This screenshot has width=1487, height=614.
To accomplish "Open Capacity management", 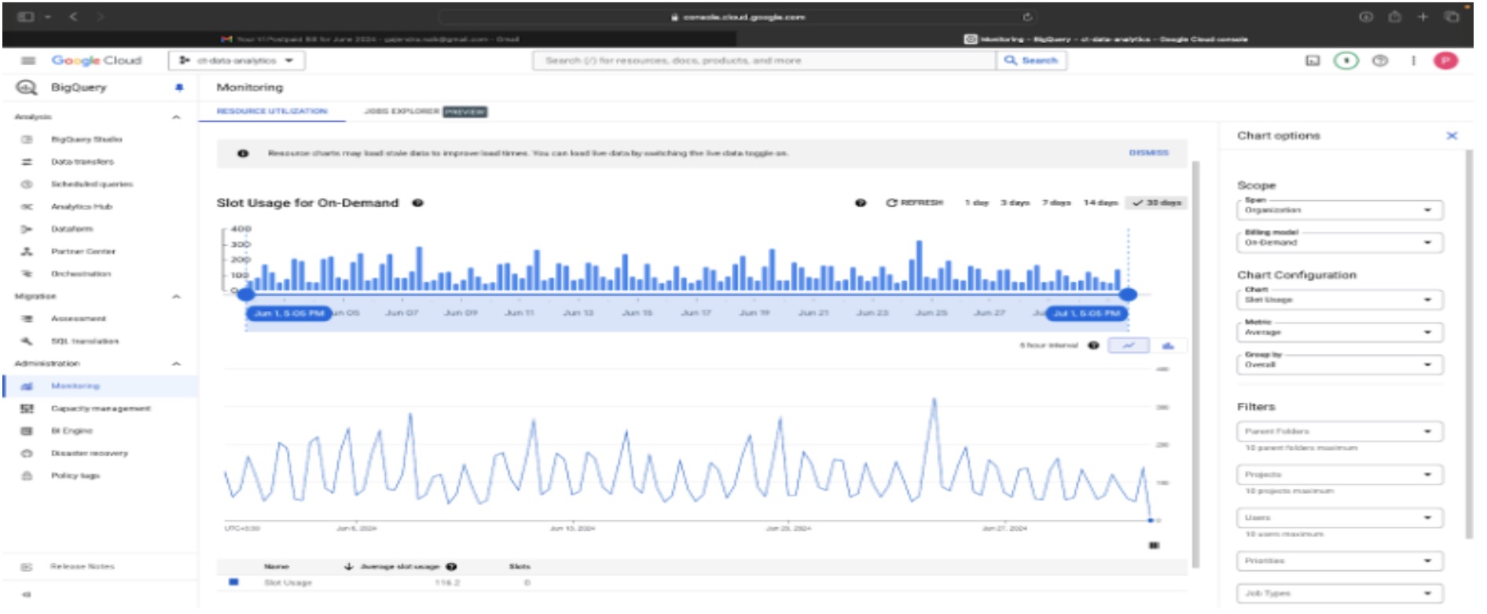I will [101, 409].
